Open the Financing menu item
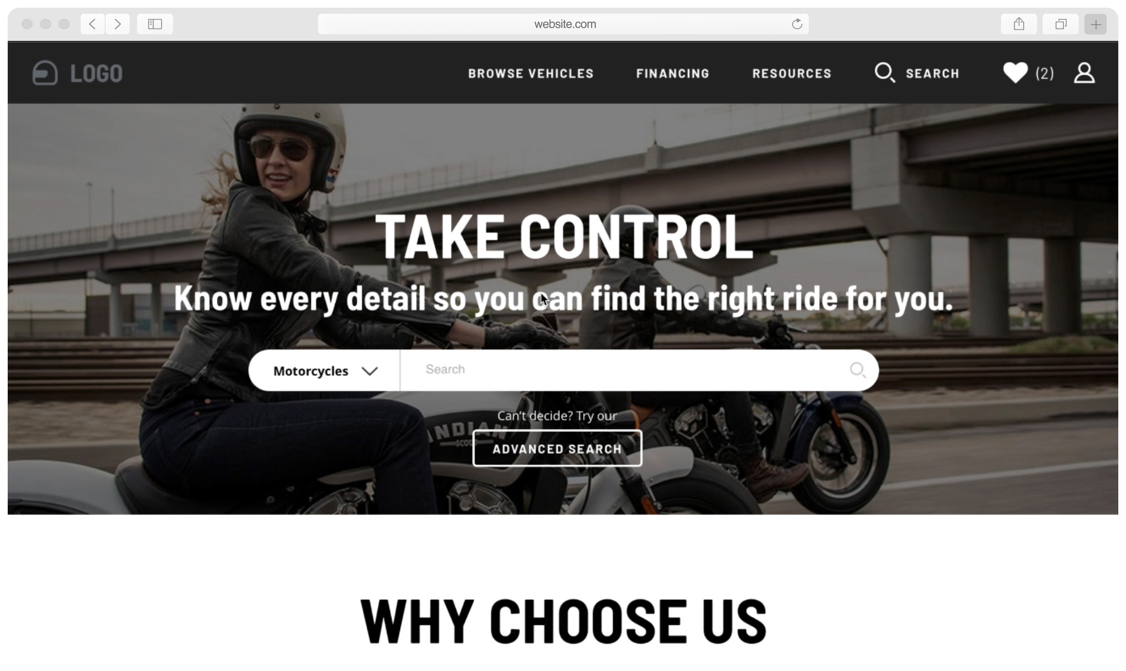The width and height of the screenshot is (1126, 671). tap(673, 74)
